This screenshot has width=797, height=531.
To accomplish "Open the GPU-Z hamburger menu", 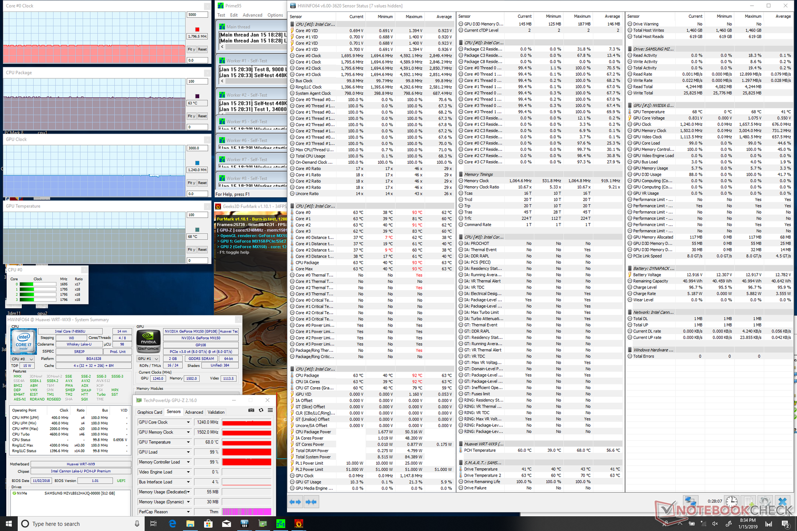I will (x=270, y=410).
